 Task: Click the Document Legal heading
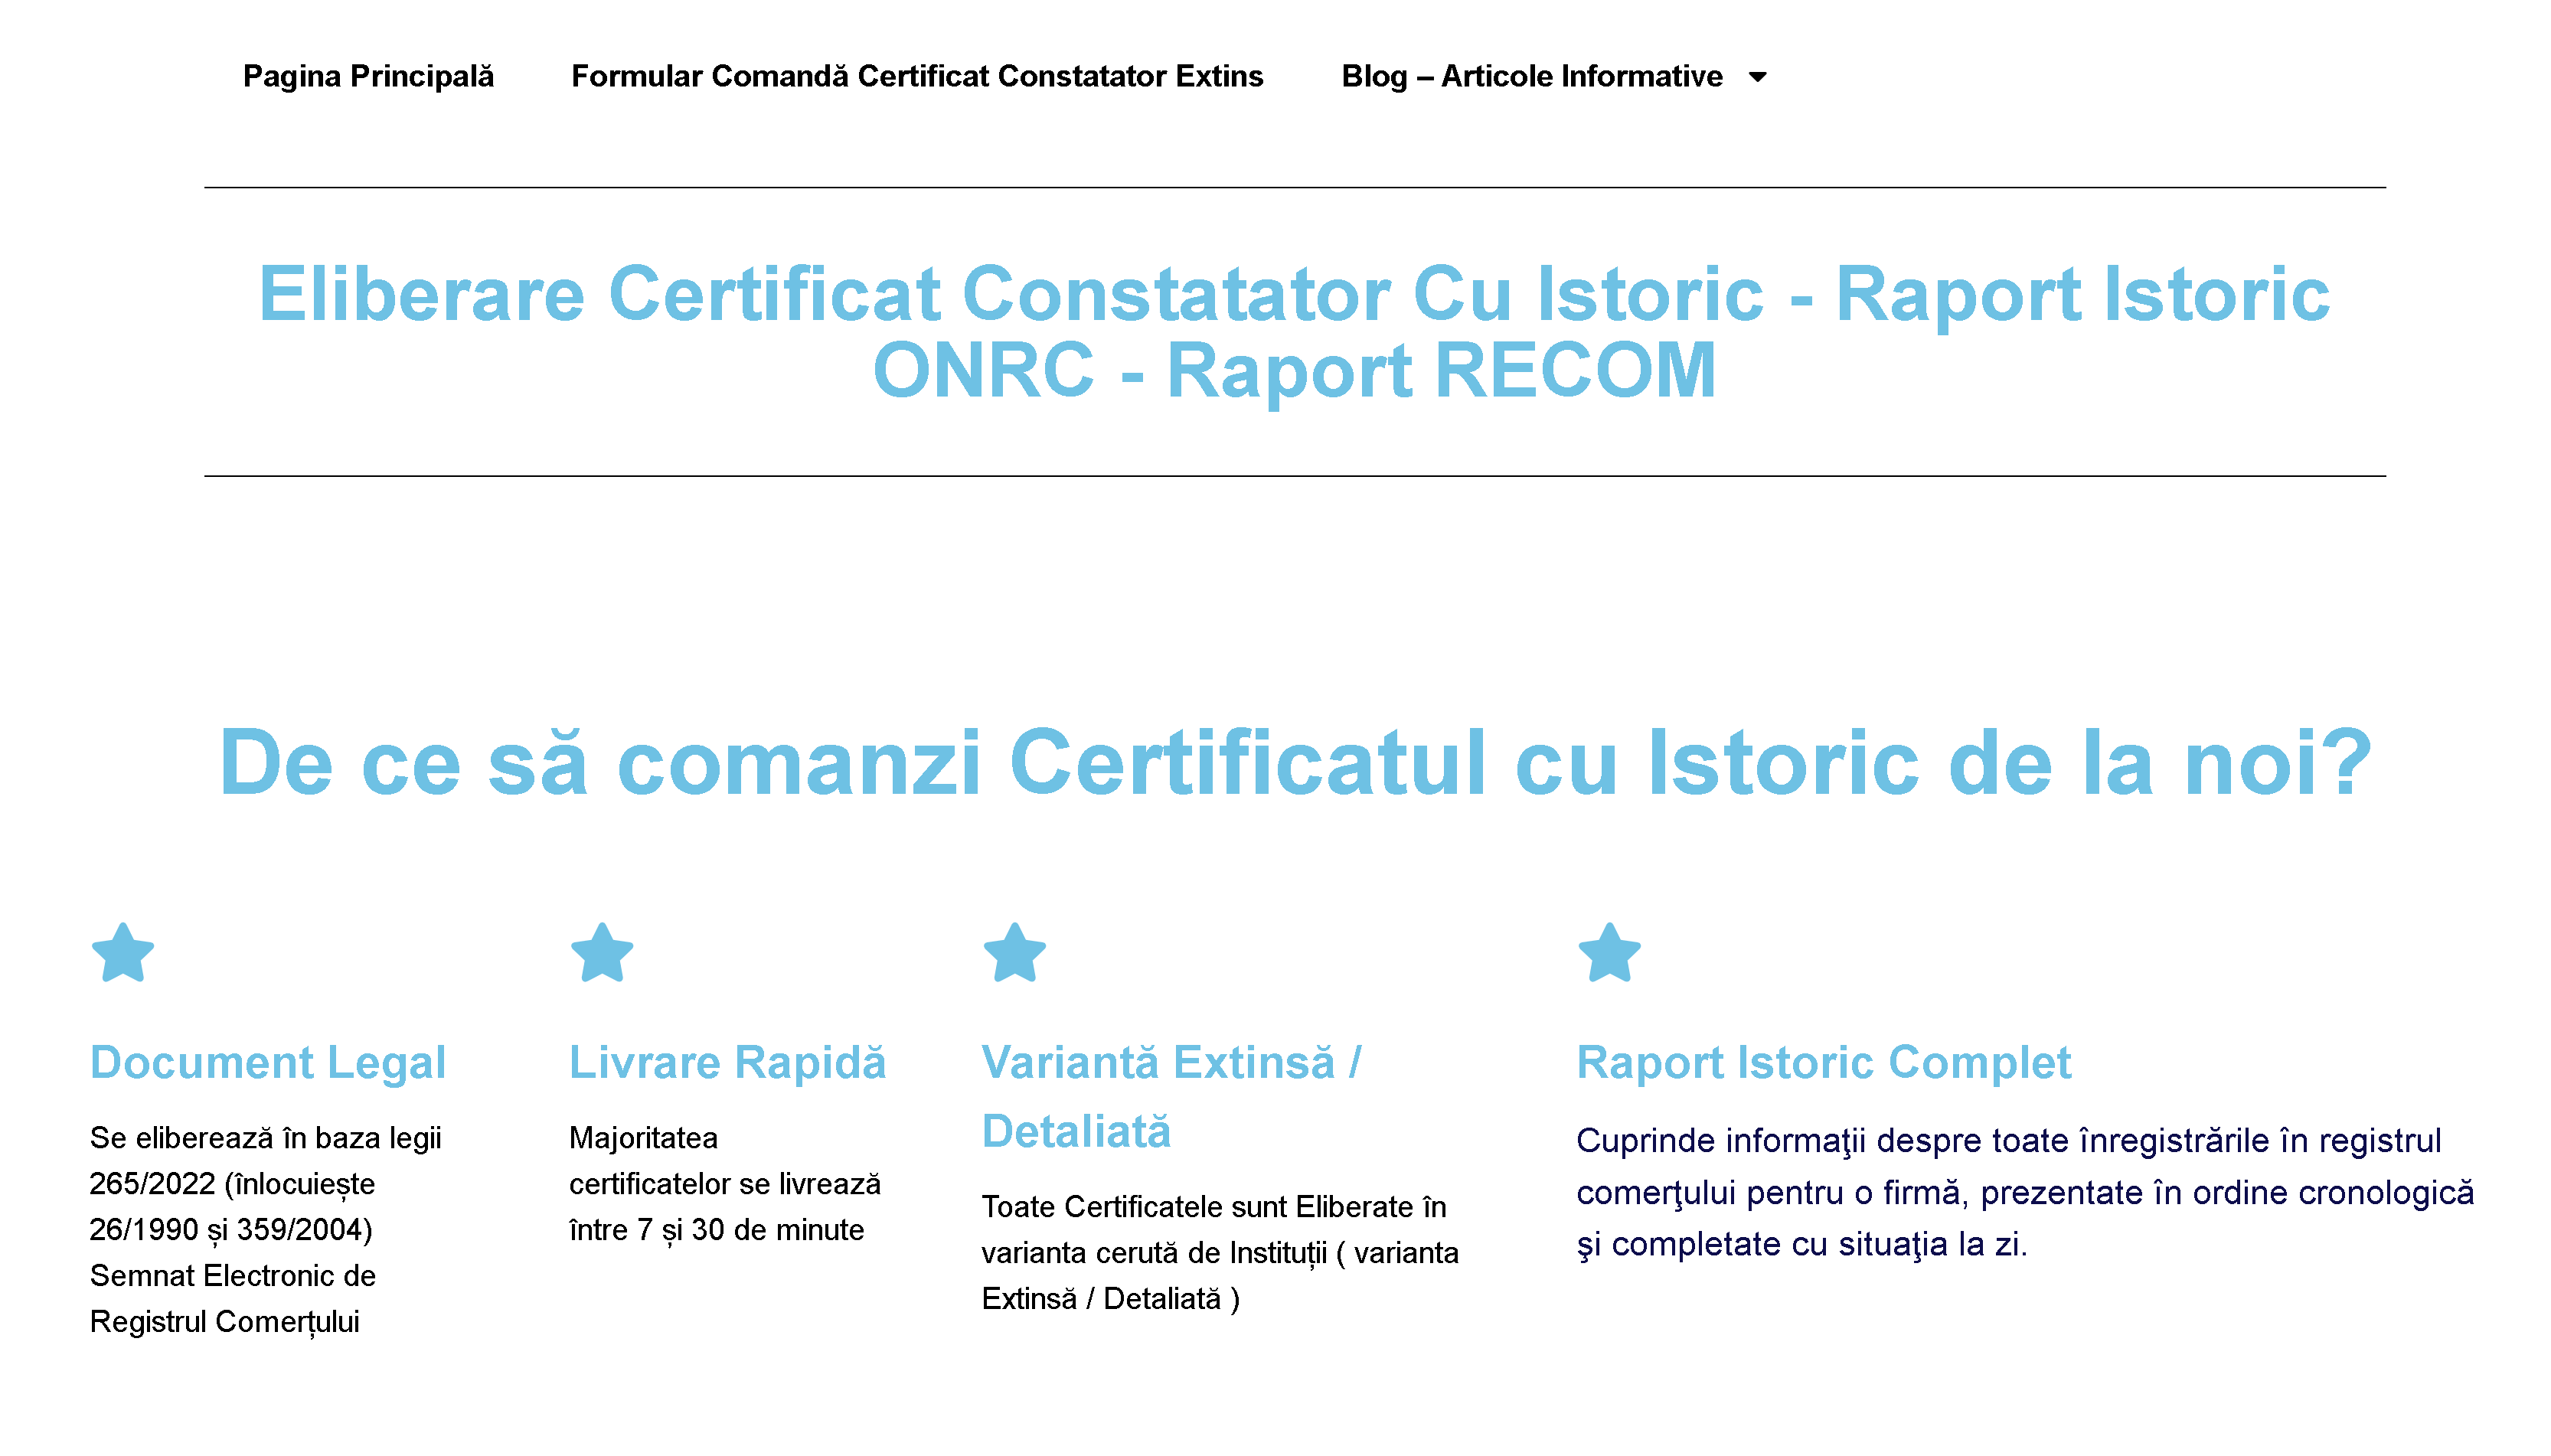pyautogui.click(x=267, y=1062)
